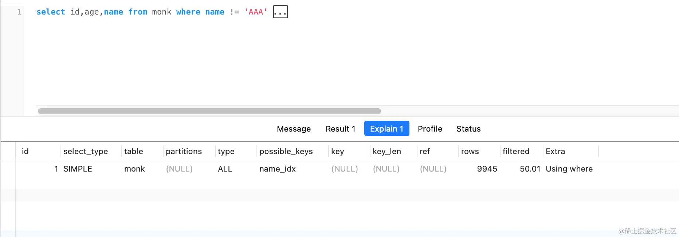Screen dimensions: 679x237
Task: Select the 'monk' table cell
Action: click(x=134, y=169)
